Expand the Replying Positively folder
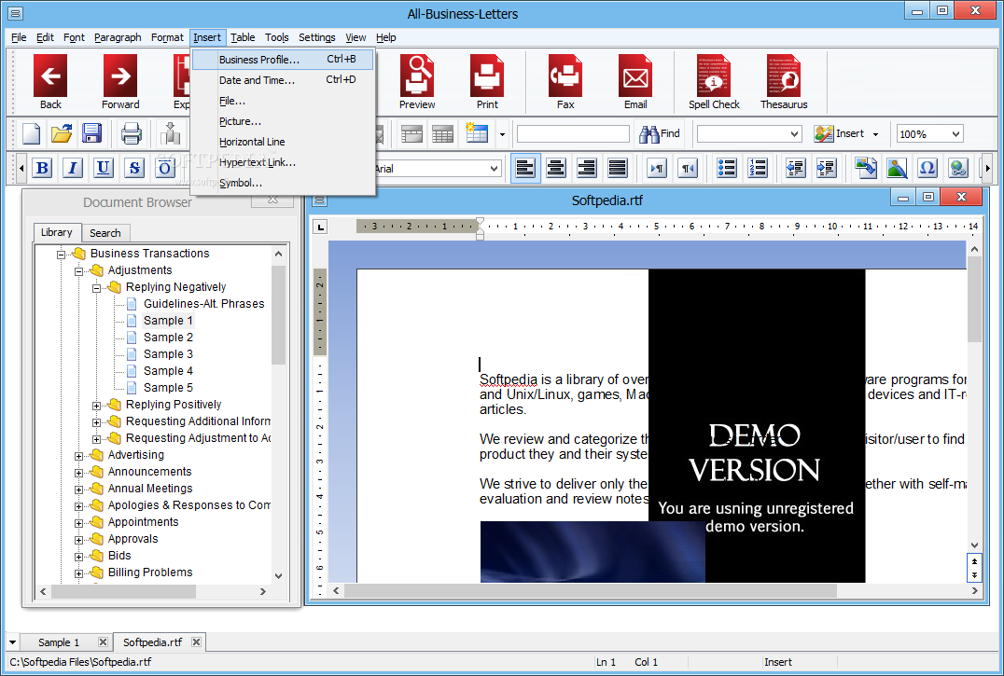The height and width of the screenshot is (676, 1004). tap(97, 406)
